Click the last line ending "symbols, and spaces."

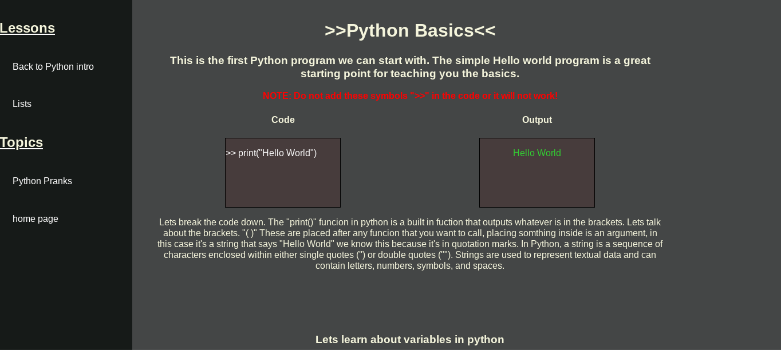pyautogui.click(x=410, y=266)
